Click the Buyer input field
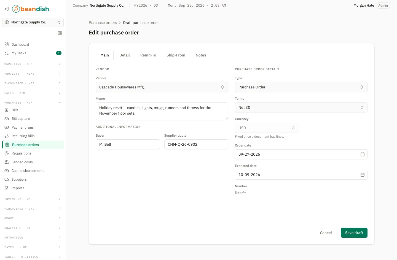397x260 pixels. click(128, 144)
